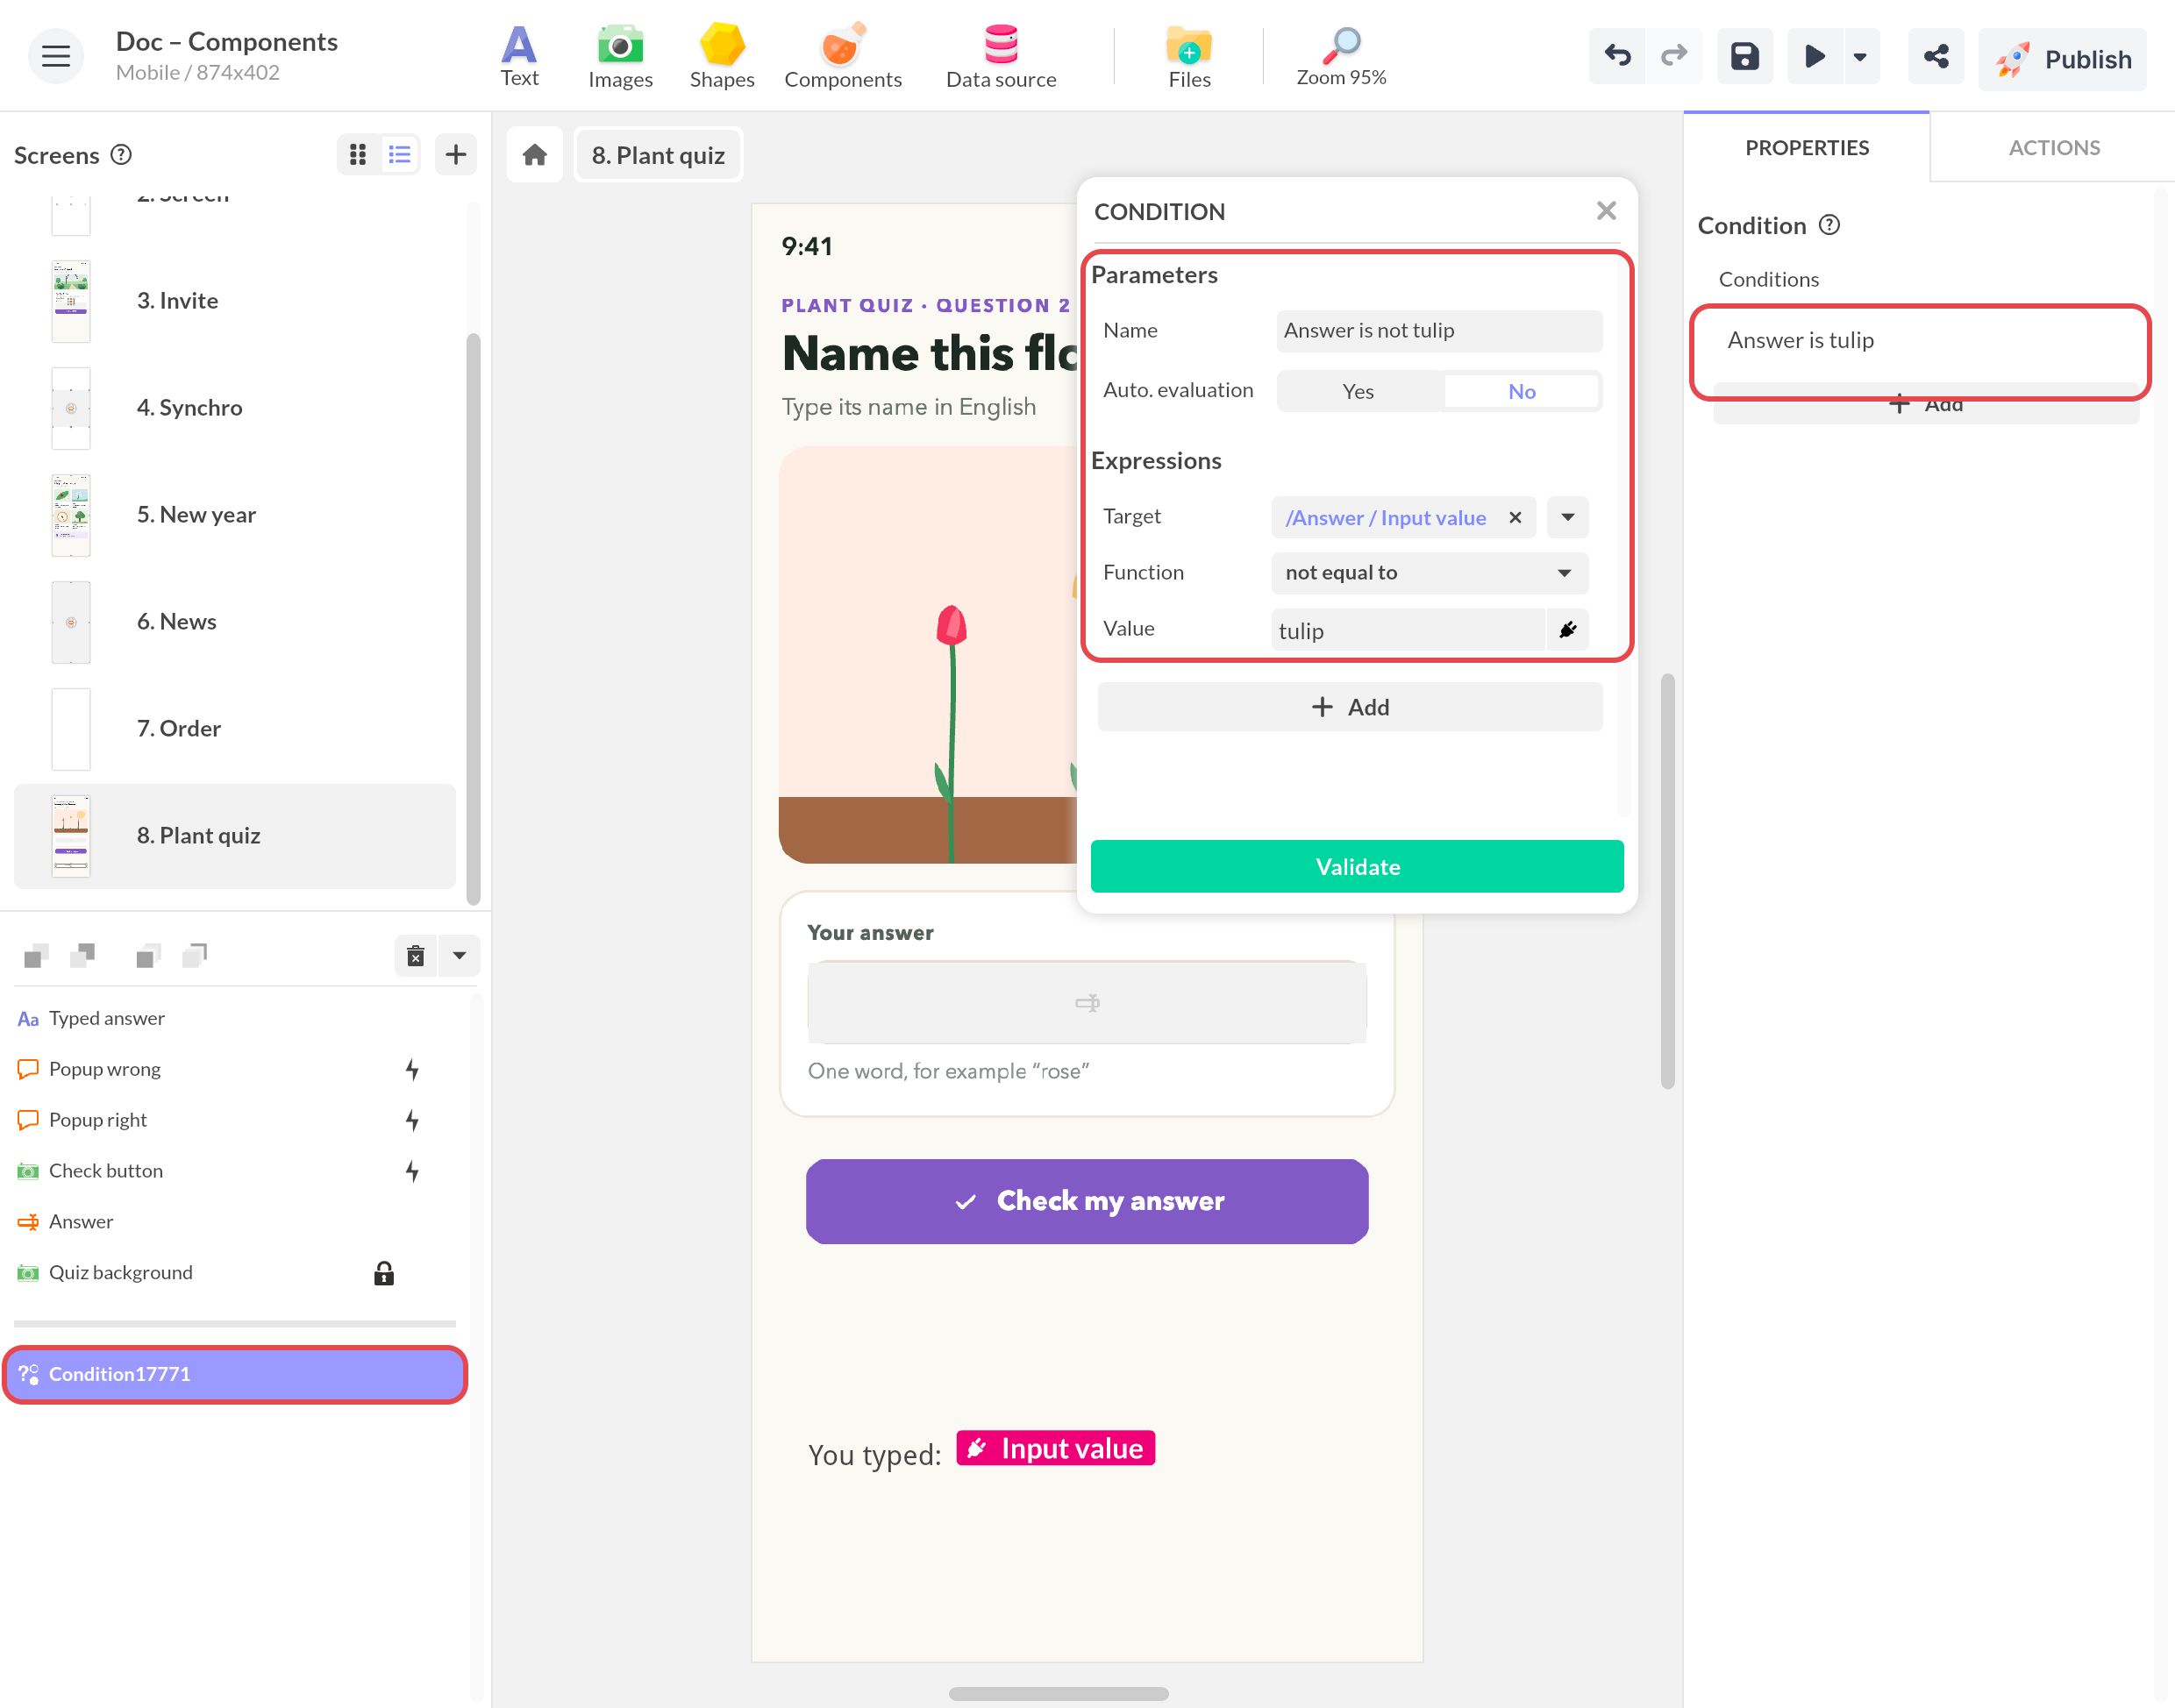Open the dropdown next to trash icon
Viewport: 2175px width, 1708px height.
(x=459, y=955)
